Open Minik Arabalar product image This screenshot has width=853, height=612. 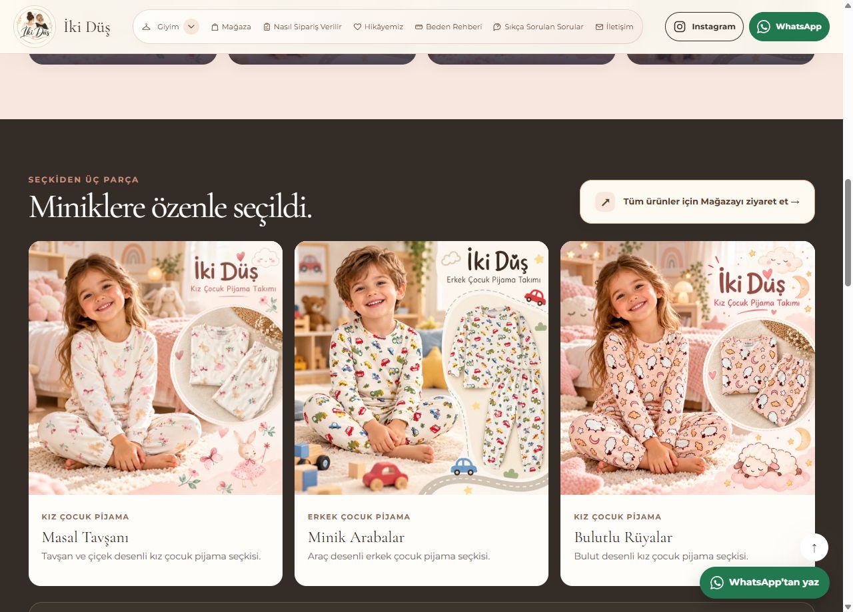click(x=421, y=368)
